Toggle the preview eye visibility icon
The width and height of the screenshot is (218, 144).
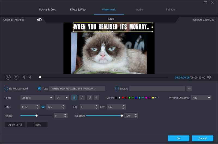[40, 20]
